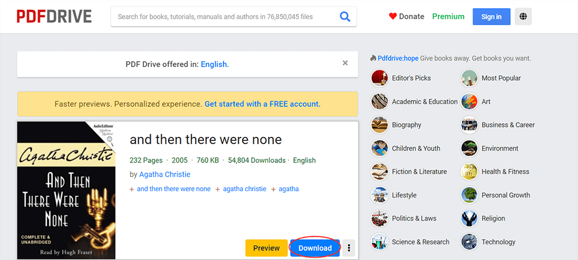Click the Donate heart link
This screenshot has width=578, height=260.
click(406, 17)
